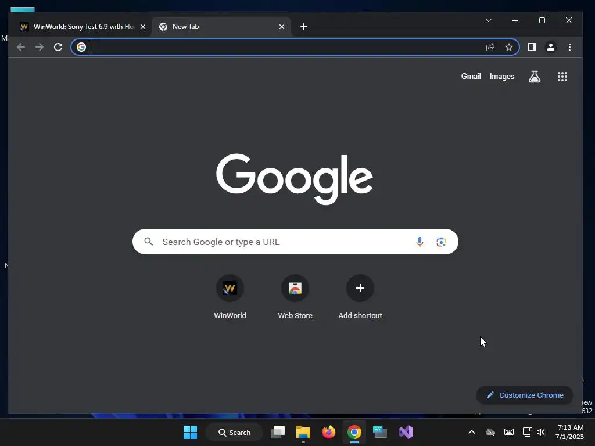Open Task View on the taskbar
The width and height of the screenshot is (595, 446).
278,432
